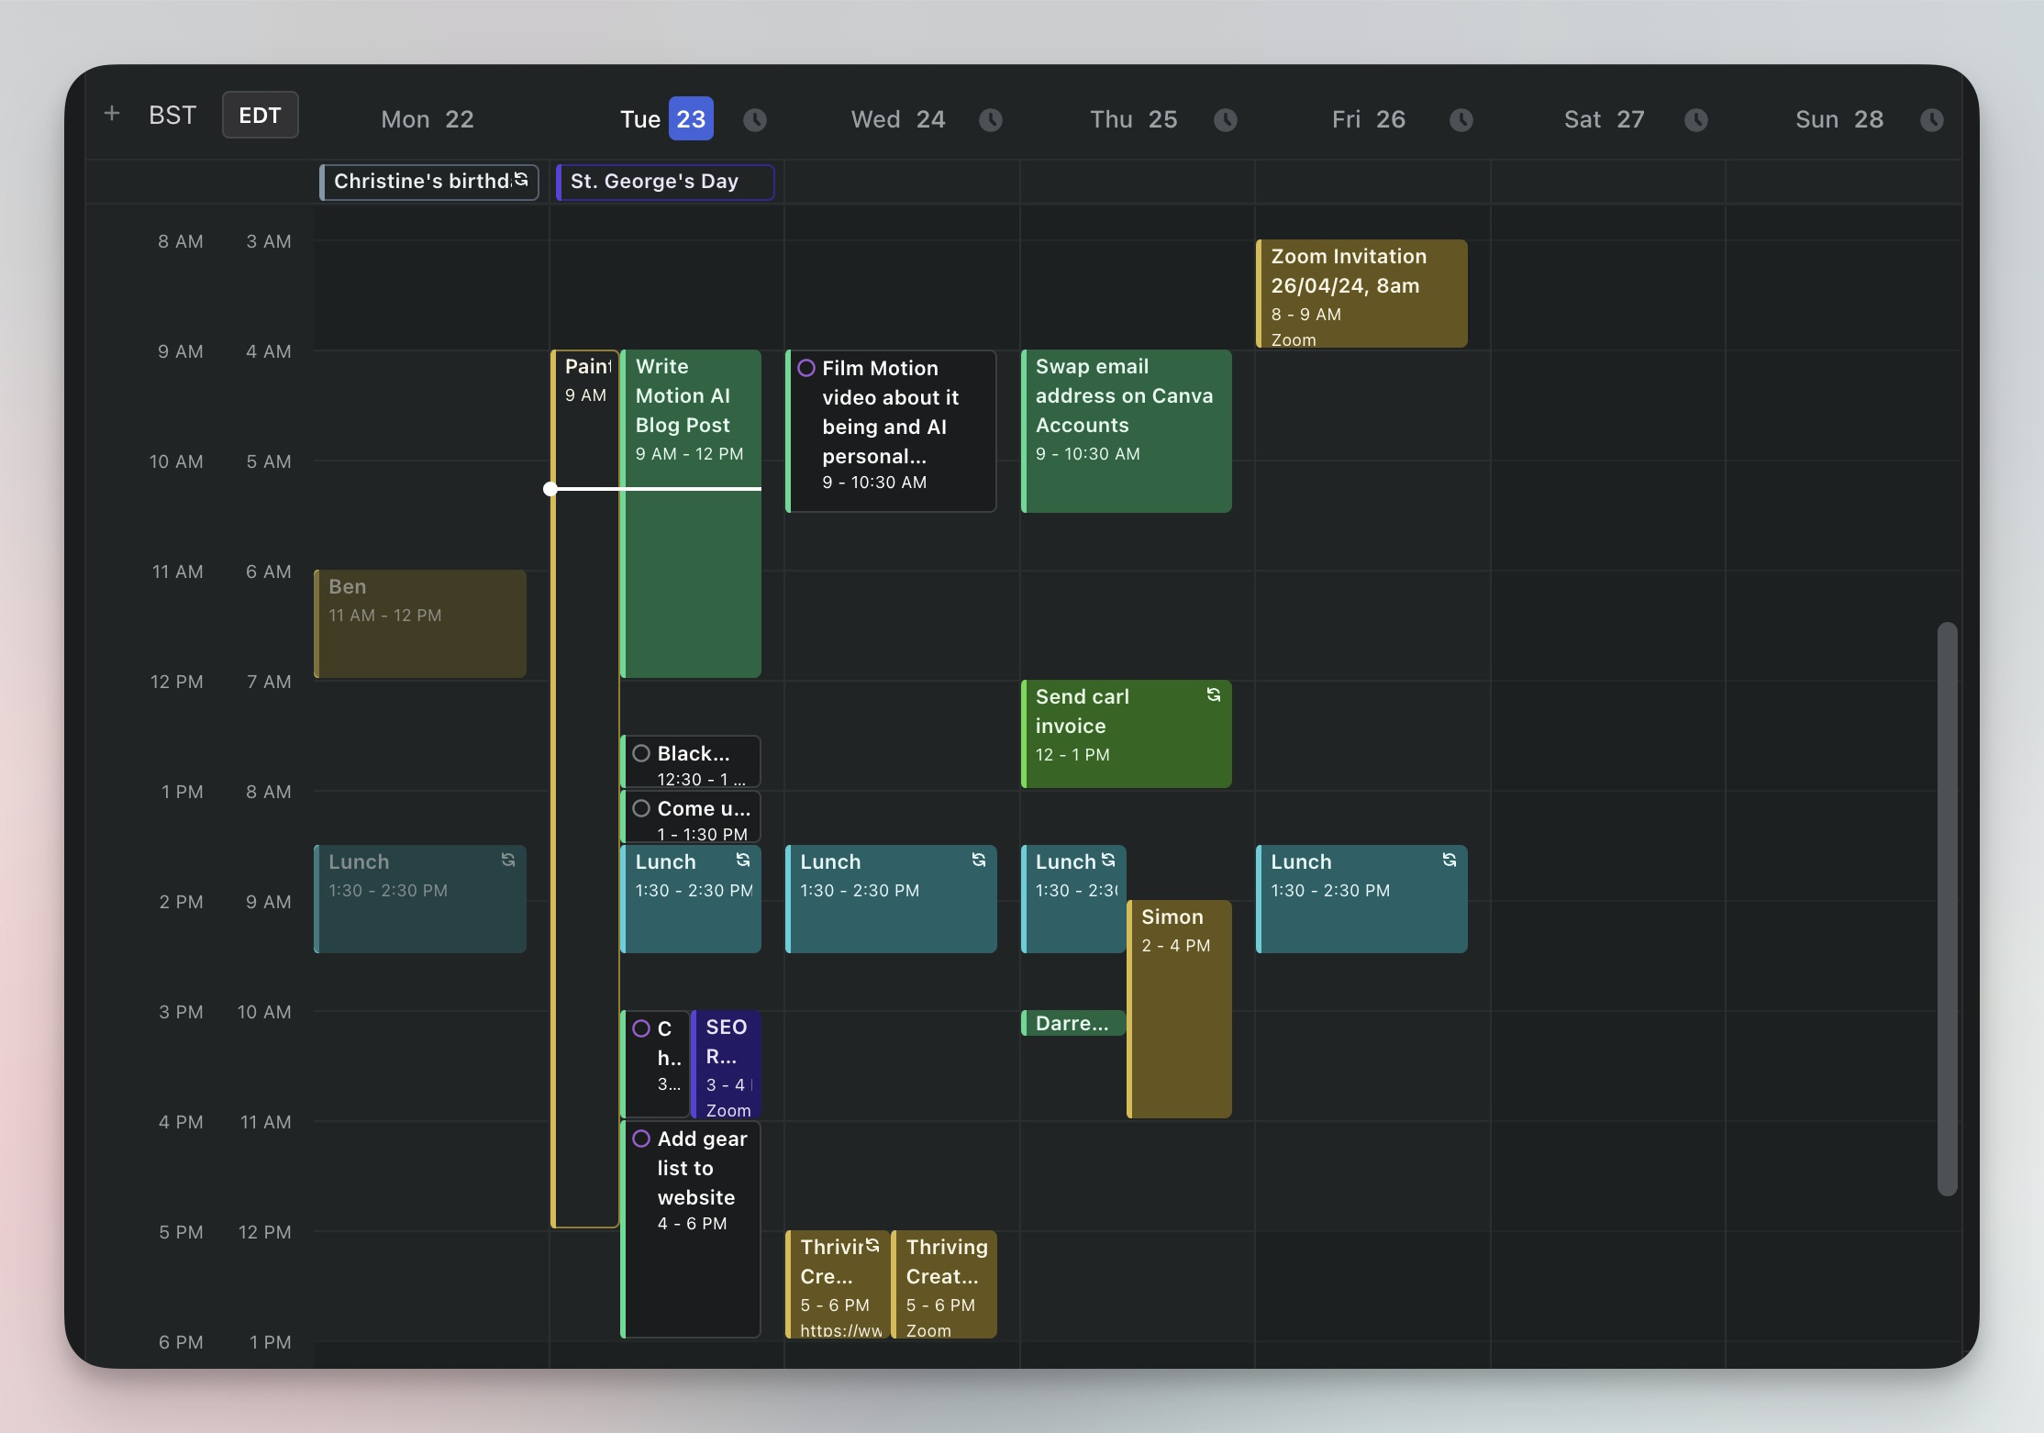Click the recurrence icon on Friday's Lunch event
This screenshot has width=2044, height=1433.
tap(1450, 860)
